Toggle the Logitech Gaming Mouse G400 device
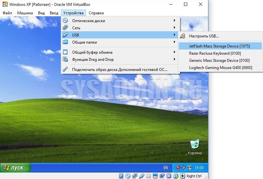263x179 pixels. point(220,67)
